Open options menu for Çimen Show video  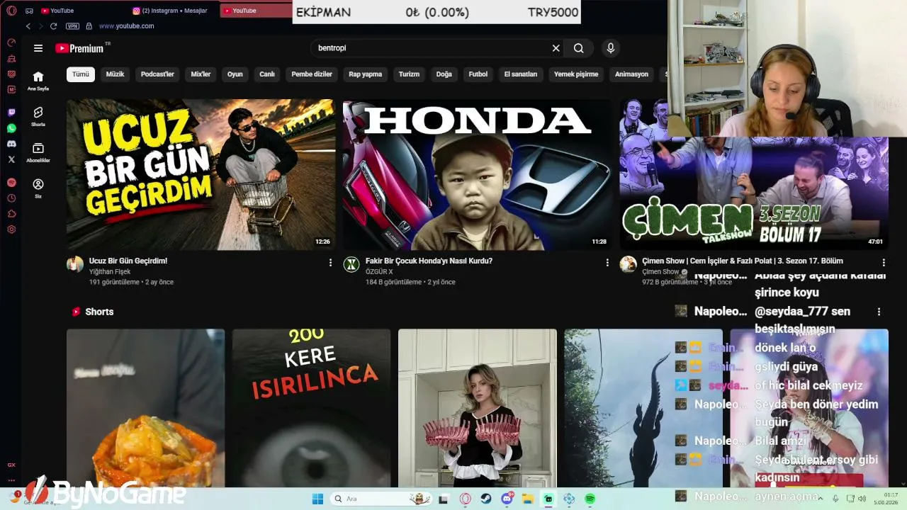click(x=883, y=262)
